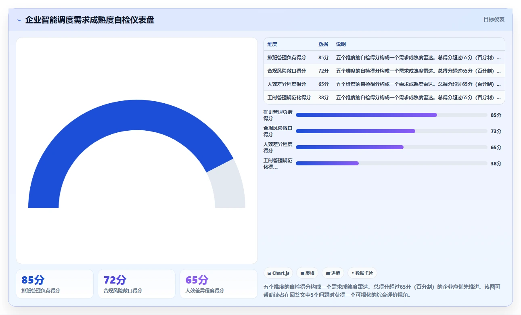Viewport: 521px width, 315px height.
Task: Click the 38分 label beside the progress bar
Action: [x=496, y=164]
